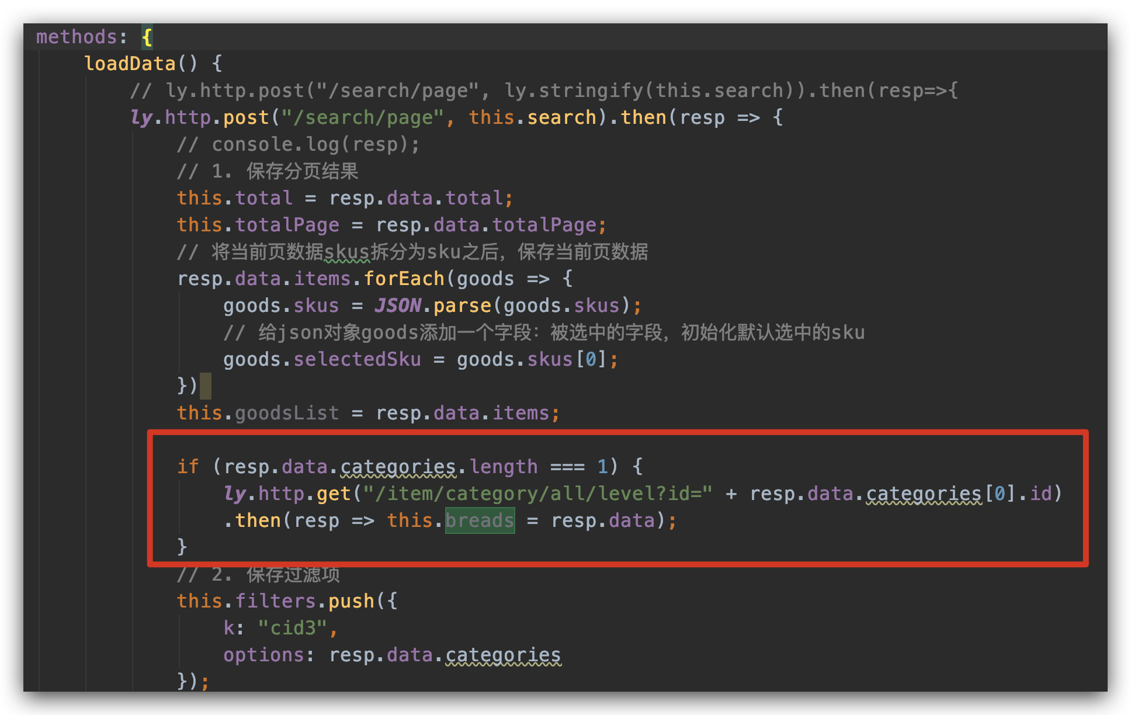The image size is (1131, 715).
Task: Click the closing brace of if block
Action: [x=182, y=547]
